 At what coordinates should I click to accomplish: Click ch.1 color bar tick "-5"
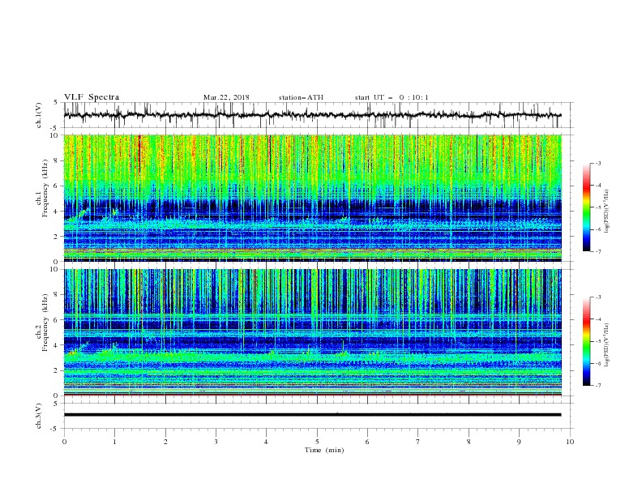tap(597, 207)
